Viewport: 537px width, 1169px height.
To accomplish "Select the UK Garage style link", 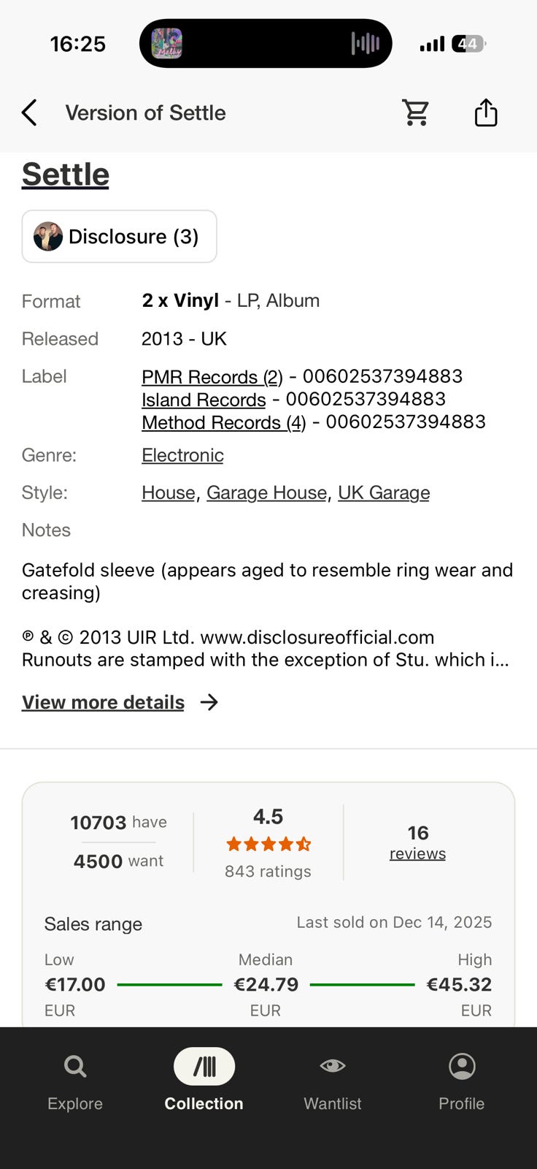I will click(384, 493).
